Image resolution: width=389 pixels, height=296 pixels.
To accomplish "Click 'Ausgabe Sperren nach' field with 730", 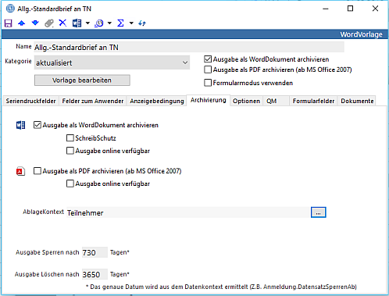I will pos(95,252).
